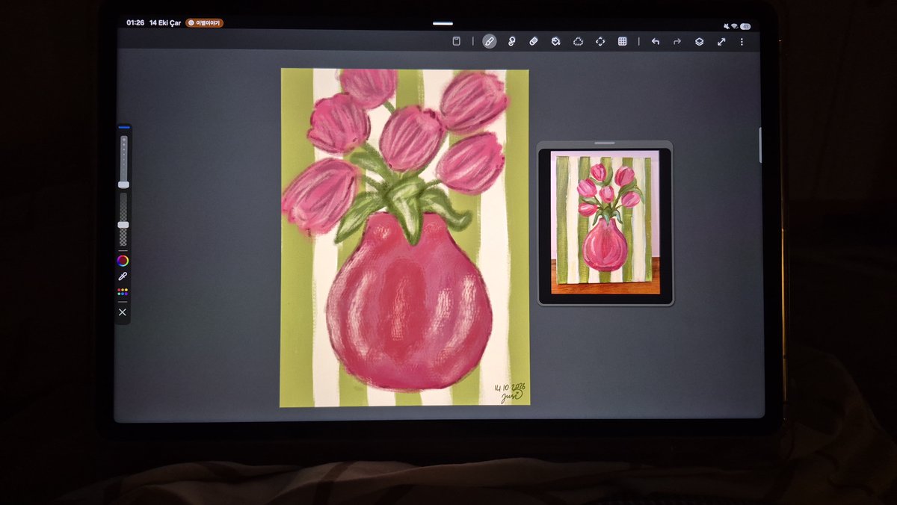This screenshot has height=505, width=897.
Task: Select the Transform tool
Action: click(600, 41)
